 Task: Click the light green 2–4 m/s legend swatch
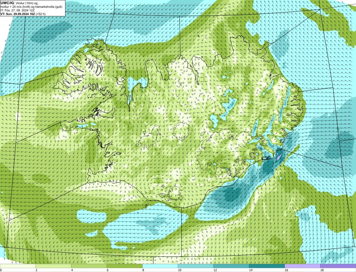(x=53, y=266)
